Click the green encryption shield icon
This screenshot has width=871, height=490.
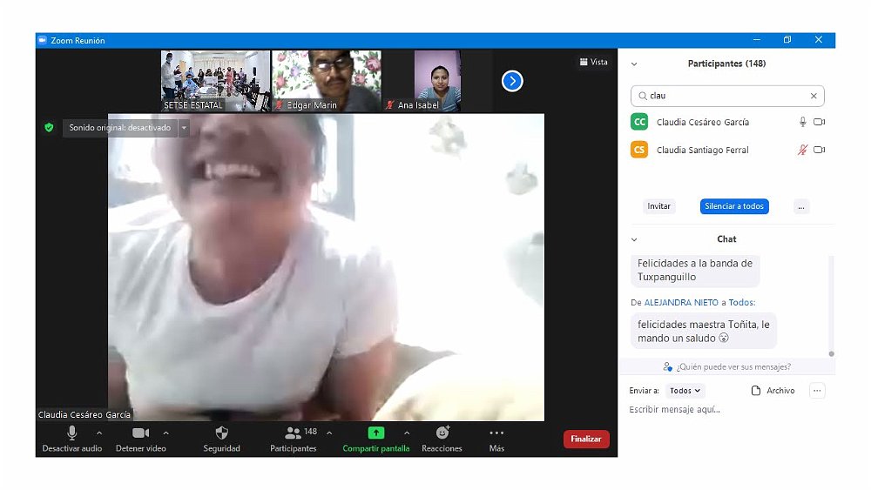[x=50, y=128]
